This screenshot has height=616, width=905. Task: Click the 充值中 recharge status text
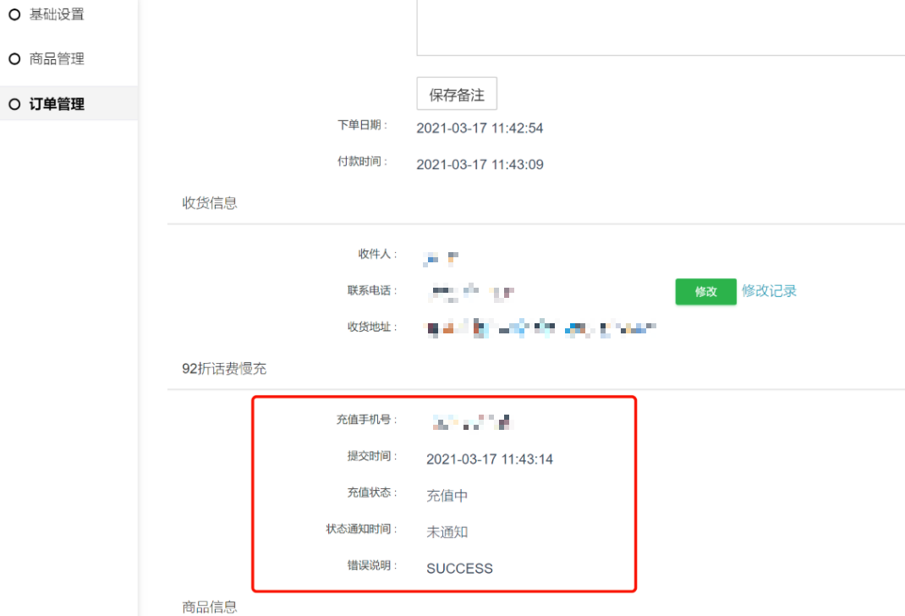(x=447, y=496)
